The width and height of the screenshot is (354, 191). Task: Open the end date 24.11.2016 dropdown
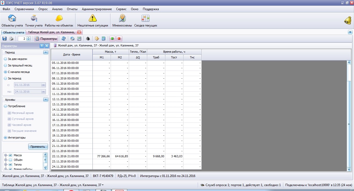[x=43, y=92]
